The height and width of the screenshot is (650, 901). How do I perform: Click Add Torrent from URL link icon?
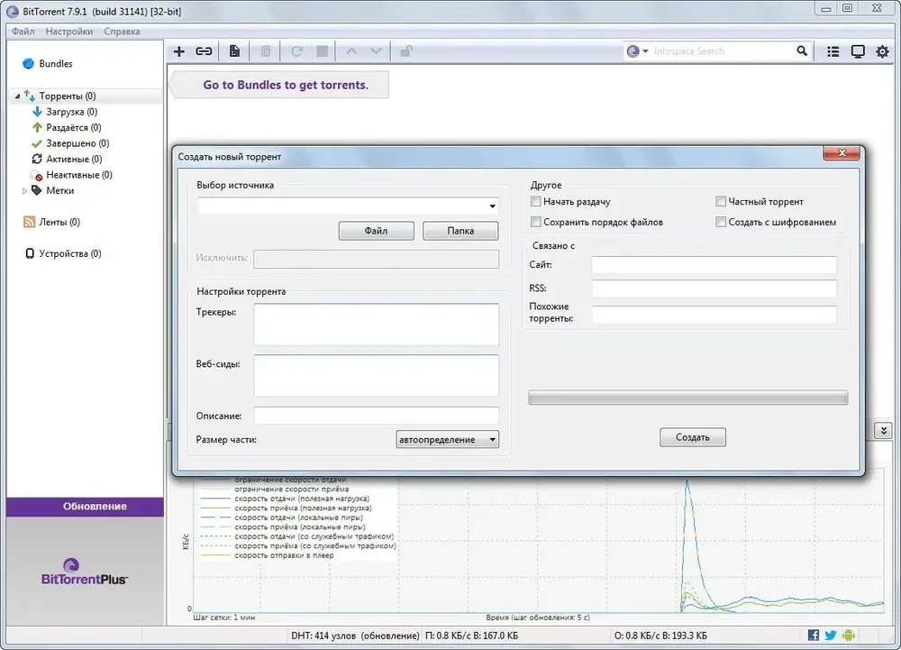[x=204, y=51]
